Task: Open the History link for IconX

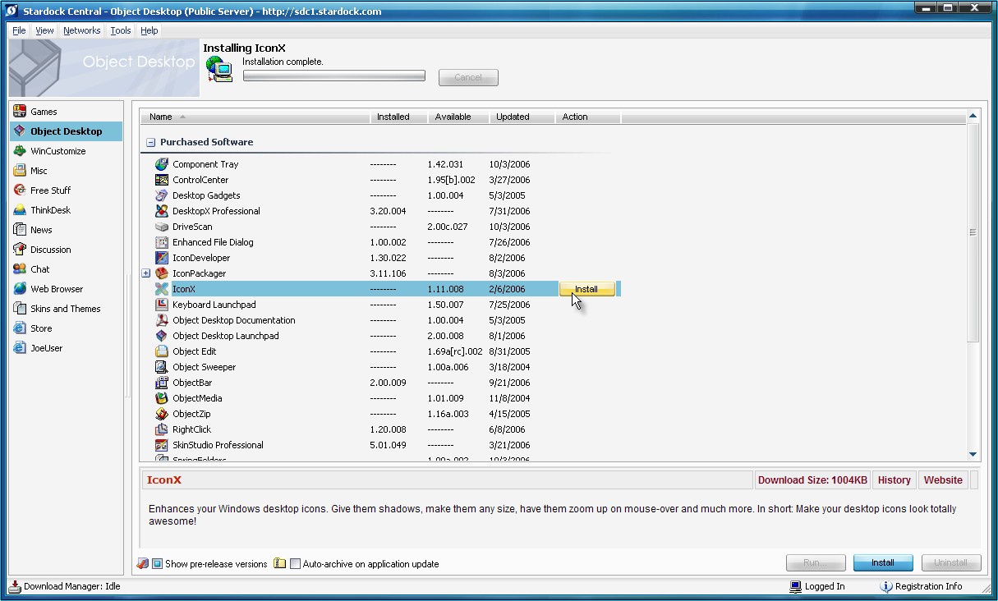Action: 894,480
